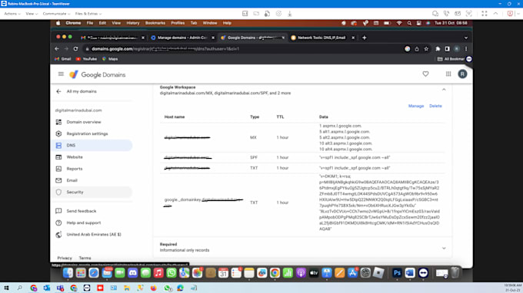Click the Chrome forward arrow

click(x=66, y=49)
